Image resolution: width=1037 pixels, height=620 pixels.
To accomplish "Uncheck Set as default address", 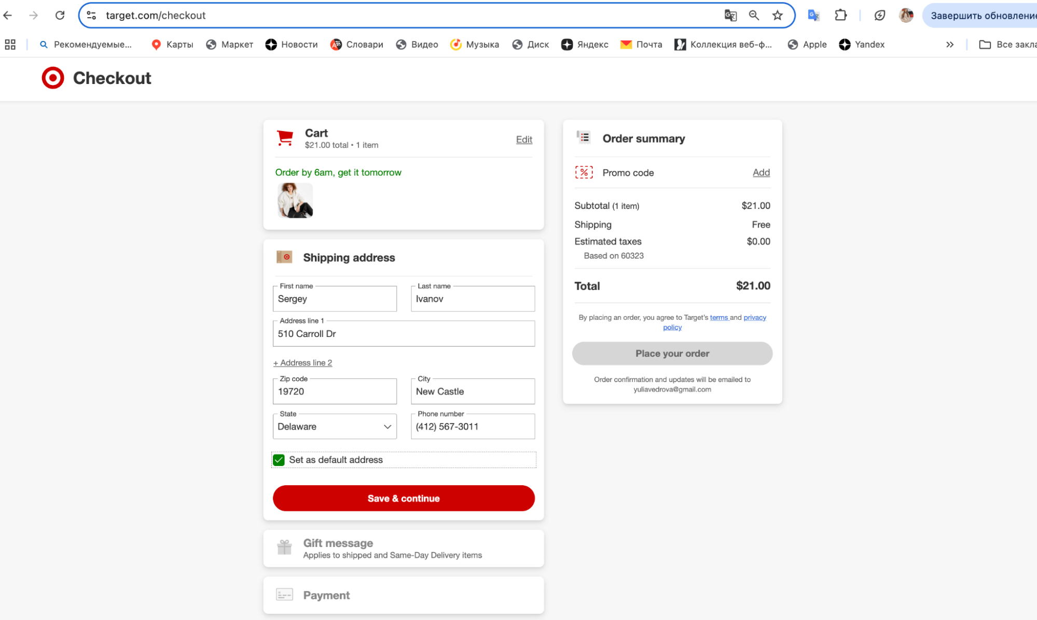I will [279, 460].
